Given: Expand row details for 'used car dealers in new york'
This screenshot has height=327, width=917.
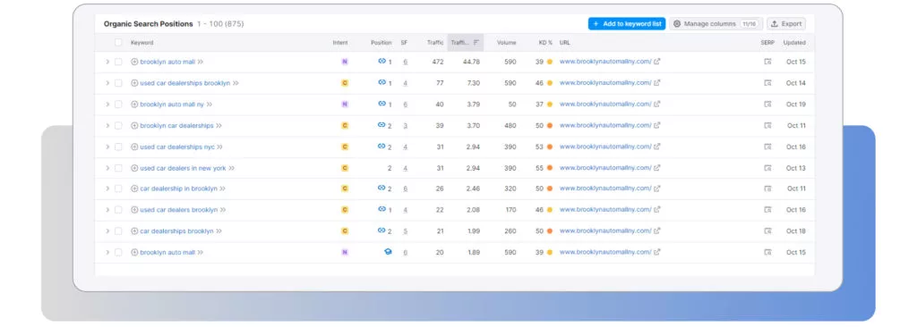Looking at the screenshot, I should (x=107, y=168).
